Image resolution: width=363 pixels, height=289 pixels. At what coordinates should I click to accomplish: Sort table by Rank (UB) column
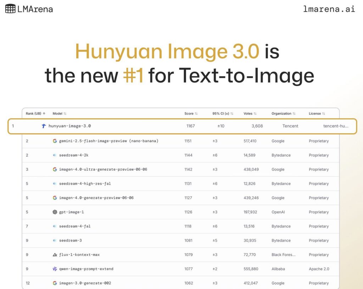[35, 114]
